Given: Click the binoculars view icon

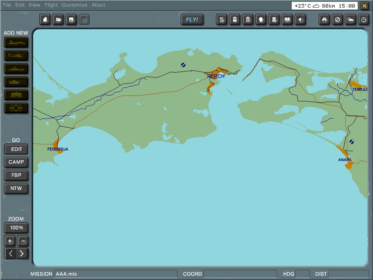Looking at the screenshot, I should 324,20.
